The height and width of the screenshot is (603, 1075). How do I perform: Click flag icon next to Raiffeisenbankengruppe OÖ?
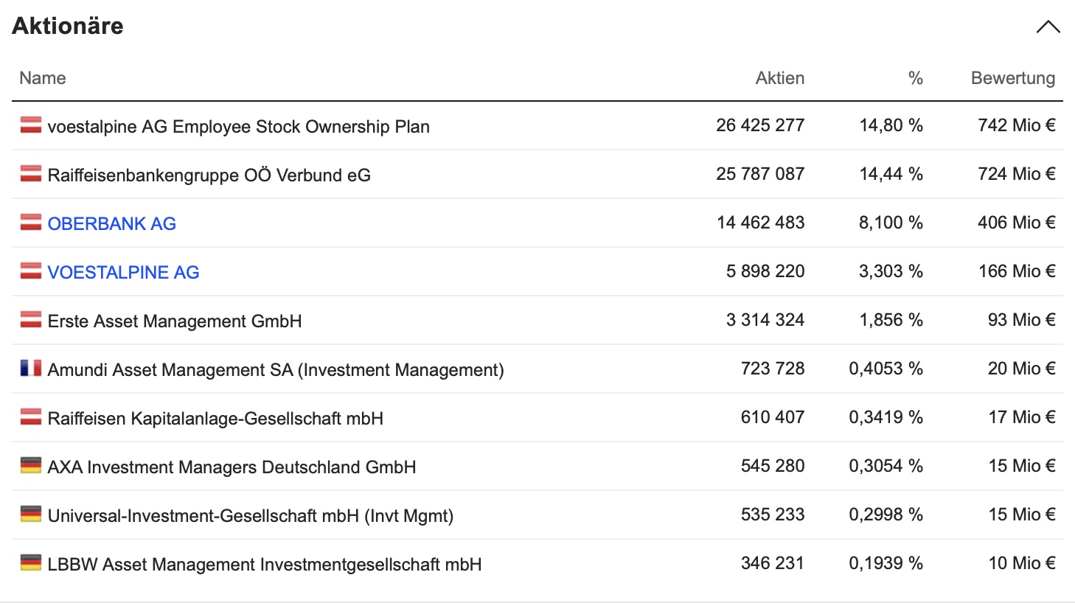(x=31, y=174)
